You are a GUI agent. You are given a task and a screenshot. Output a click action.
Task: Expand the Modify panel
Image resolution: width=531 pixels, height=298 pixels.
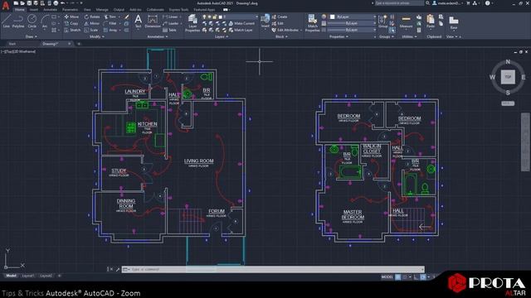(96, 36)
